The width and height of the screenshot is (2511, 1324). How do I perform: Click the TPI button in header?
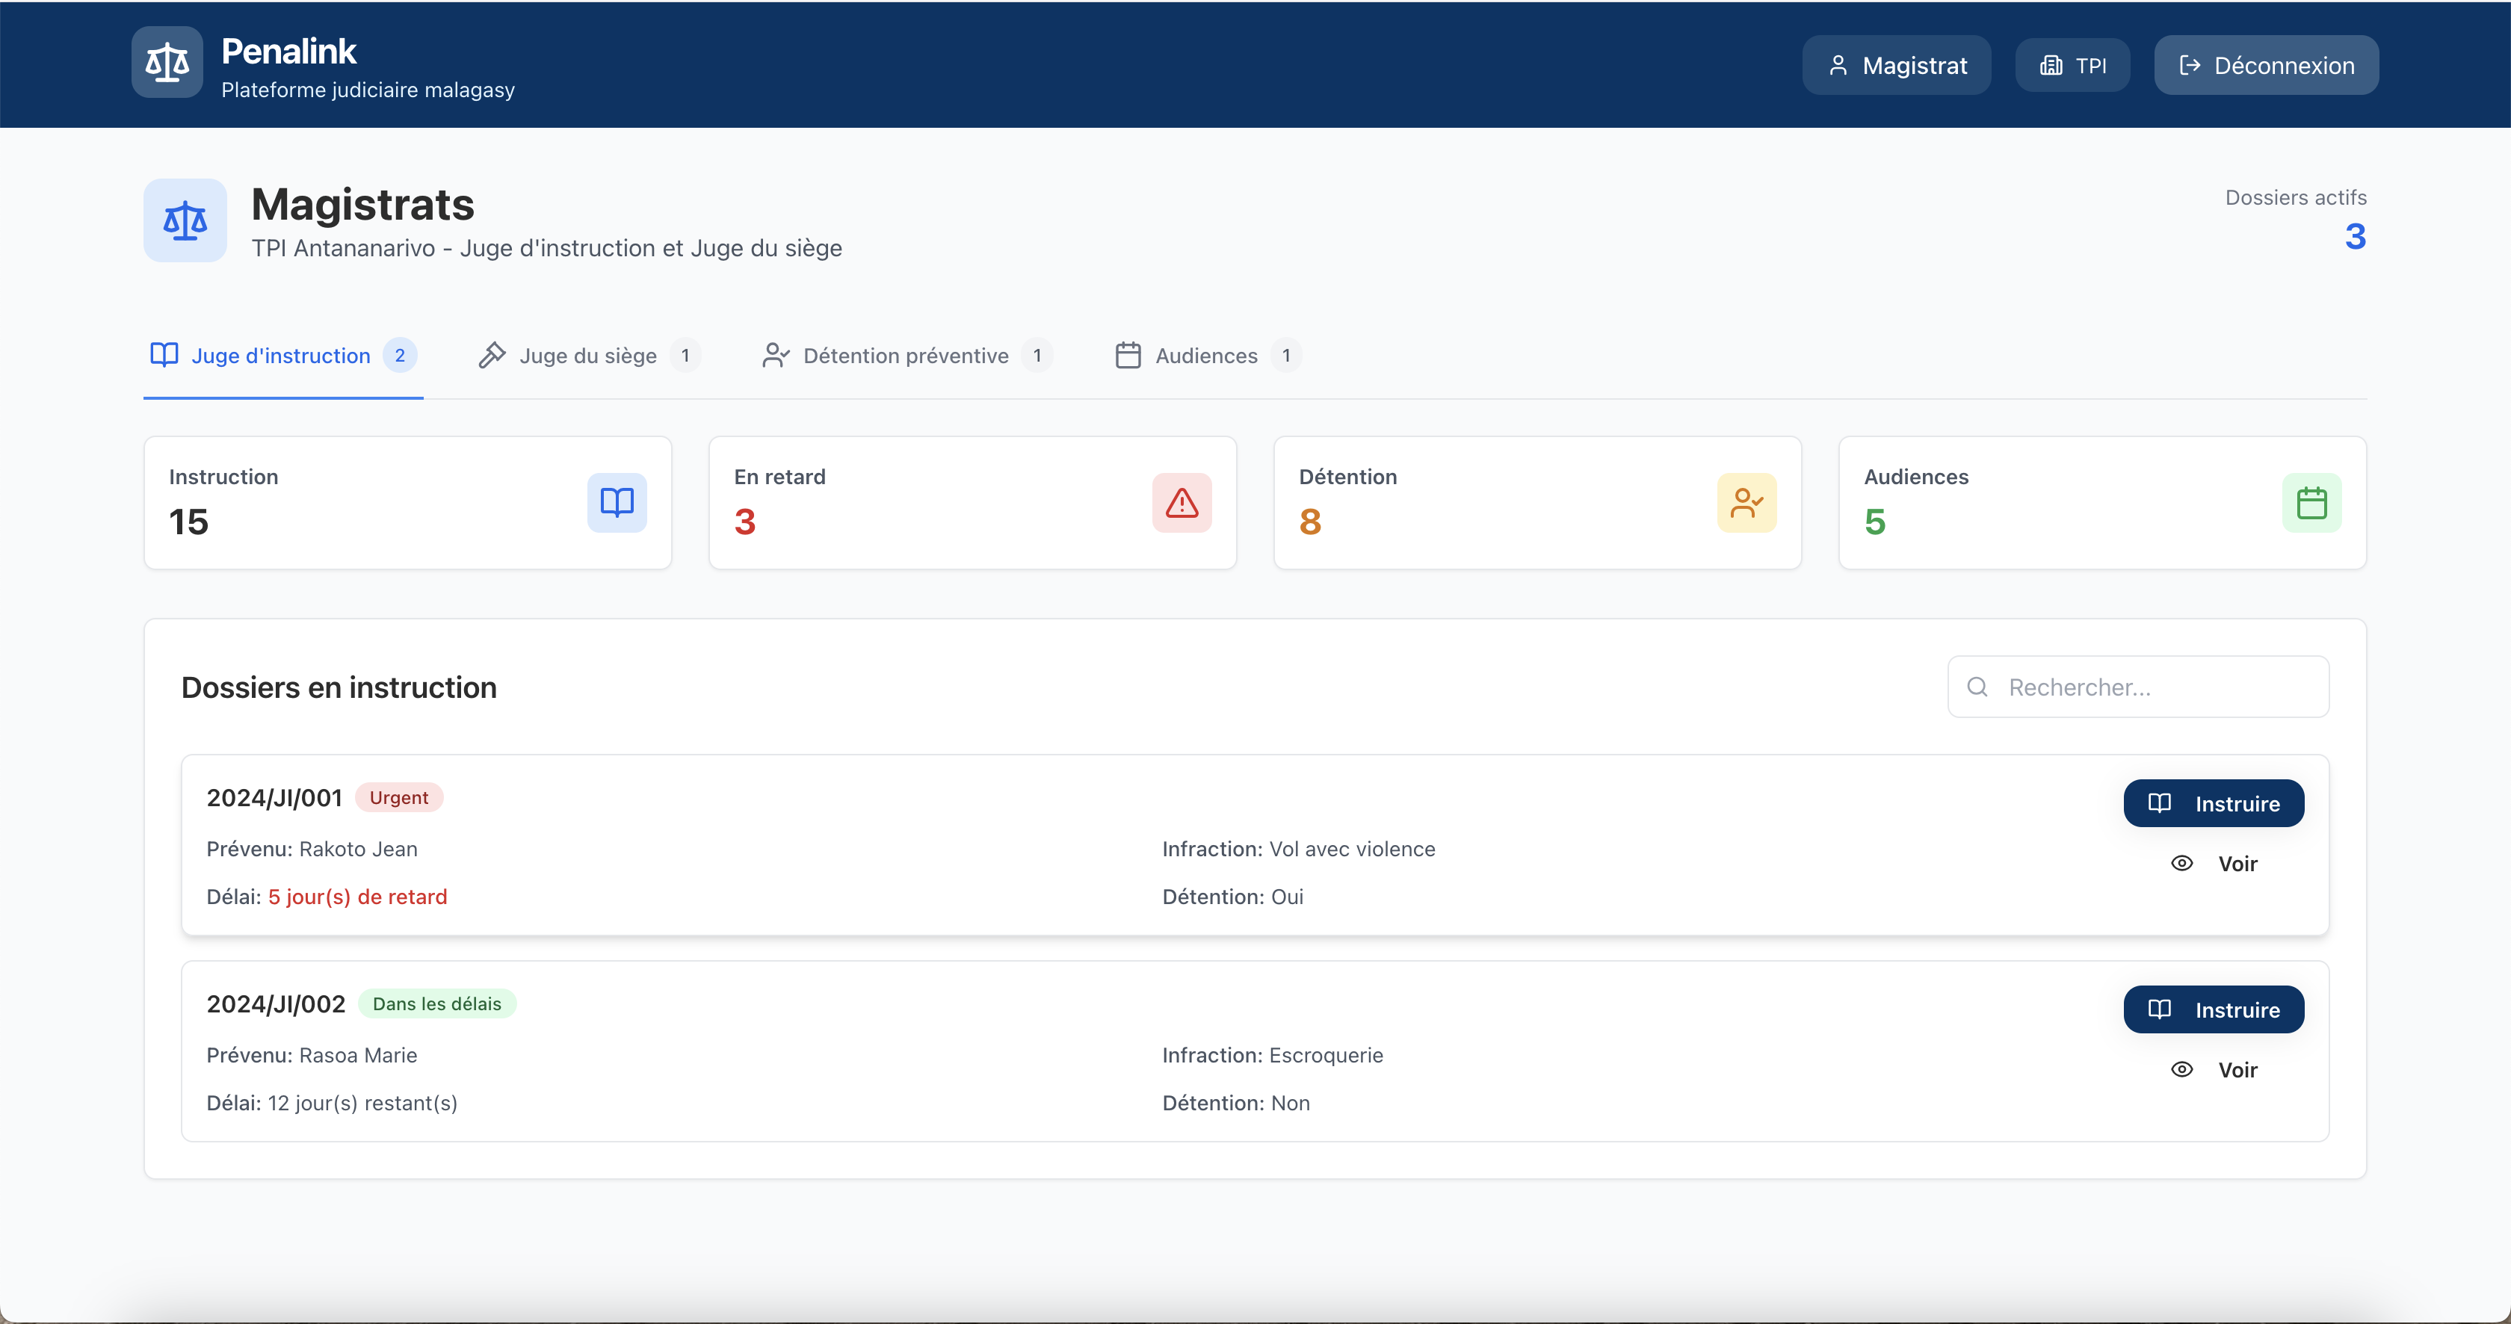click(2072, 65)
